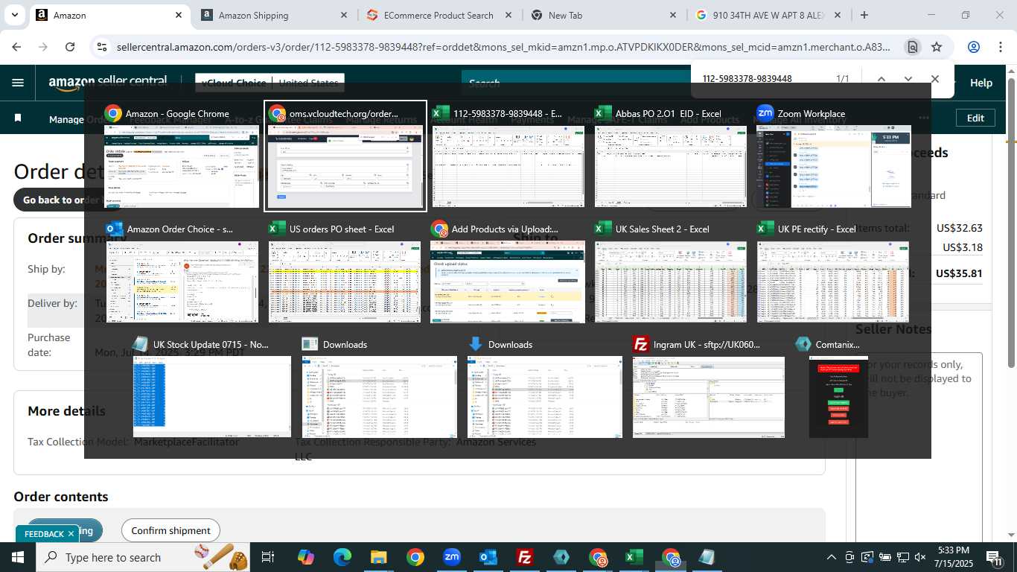Switch to New Tab browser tab
Image resolution: width=1017 pixels, height=572 pixels.
[603, 15]
